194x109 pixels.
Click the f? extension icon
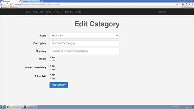pos(189,4)
